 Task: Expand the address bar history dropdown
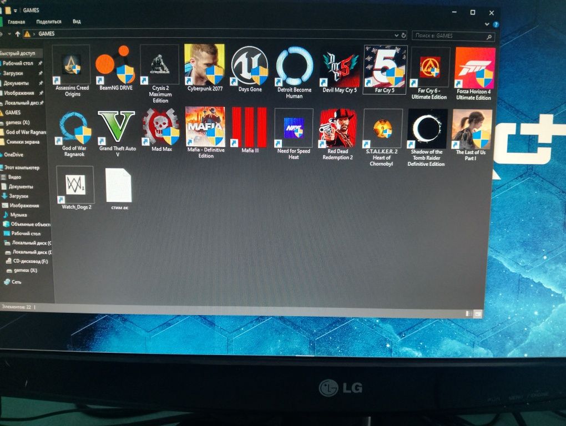click(396, 35)
